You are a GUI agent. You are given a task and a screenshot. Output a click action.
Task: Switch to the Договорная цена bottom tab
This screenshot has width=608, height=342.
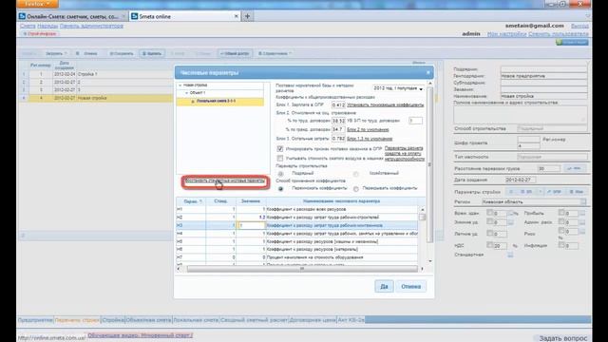[x=313, y=320]
